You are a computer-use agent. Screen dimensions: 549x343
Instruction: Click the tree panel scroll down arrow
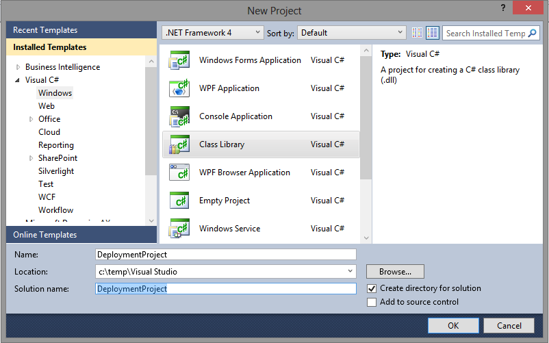coord(151,220)
